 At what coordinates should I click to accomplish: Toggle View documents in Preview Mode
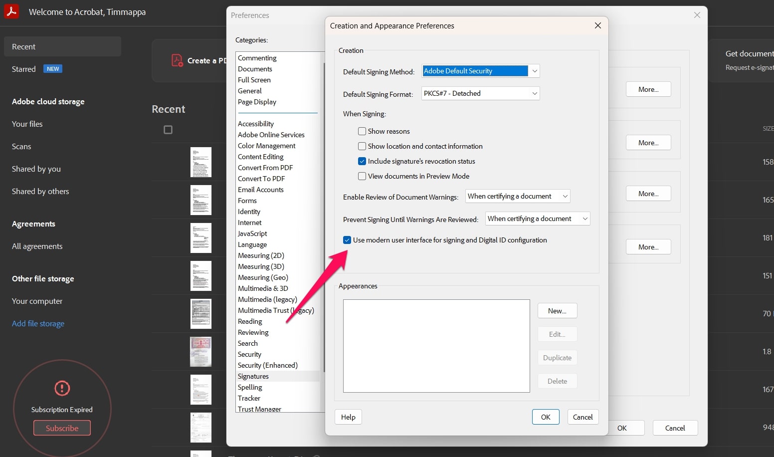click(x=362, y=176)
